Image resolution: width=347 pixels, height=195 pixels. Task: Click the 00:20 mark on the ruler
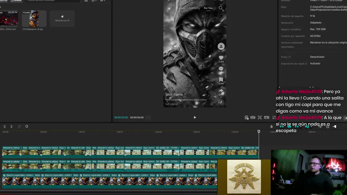[x=159, y=132]
